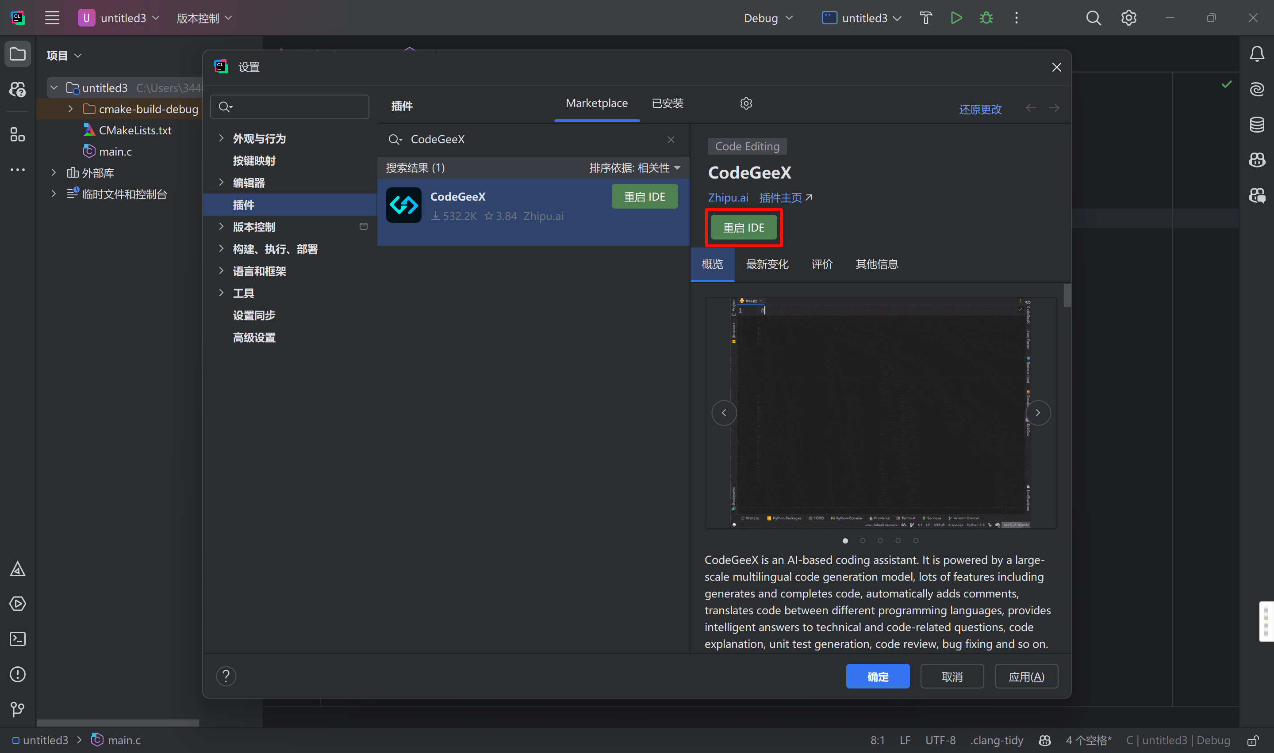The height and width of the screenshot is (753, 1274).
Task: Show next plugin screenshot arrow
Action: 1038,413
